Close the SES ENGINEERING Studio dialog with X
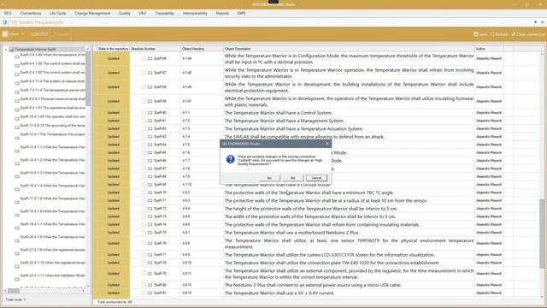Image resolution: width=547 pixels, height=308 pixels. coord(327,144)
